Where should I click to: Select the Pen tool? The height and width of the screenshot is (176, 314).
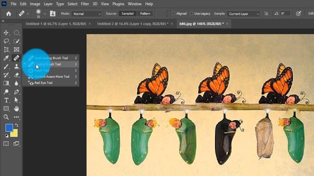(16, 92)
